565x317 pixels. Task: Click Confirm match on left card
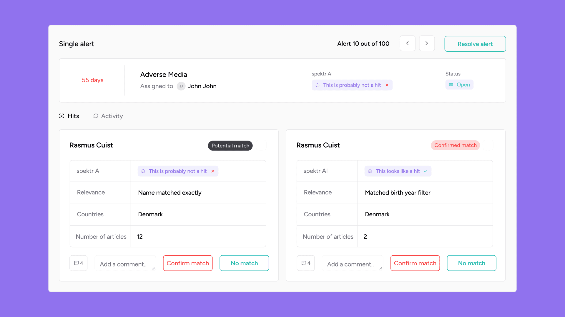pos(187,263)
